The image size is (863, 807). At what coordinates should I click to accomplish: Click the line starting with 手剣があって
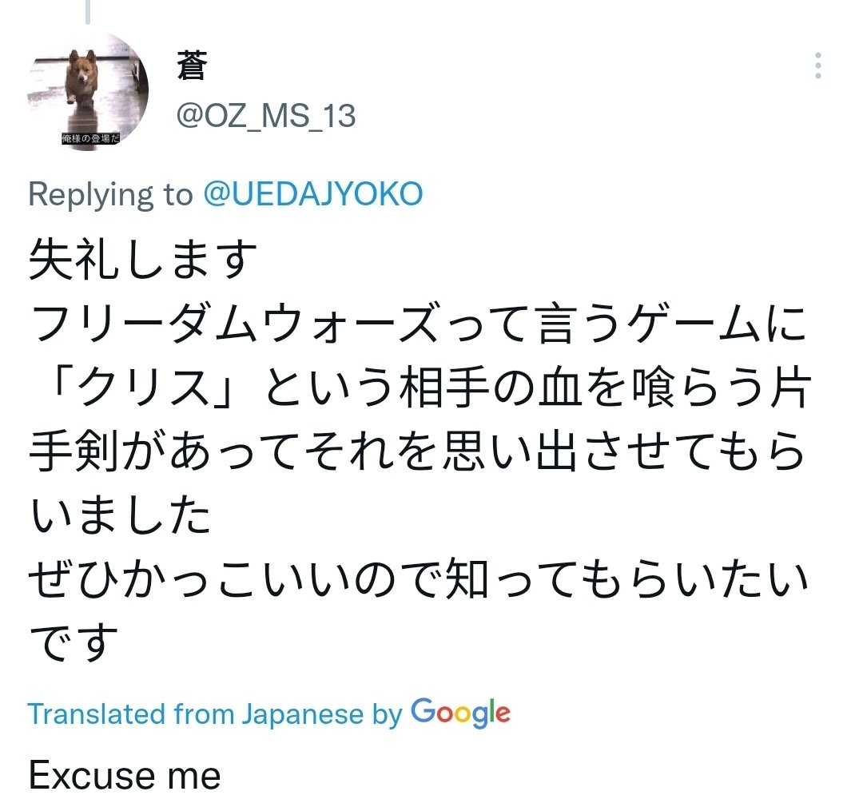tap(416, 452)
